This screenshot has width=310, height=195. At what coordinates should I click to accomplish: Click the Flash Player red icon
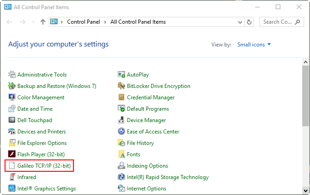[12, 154]
